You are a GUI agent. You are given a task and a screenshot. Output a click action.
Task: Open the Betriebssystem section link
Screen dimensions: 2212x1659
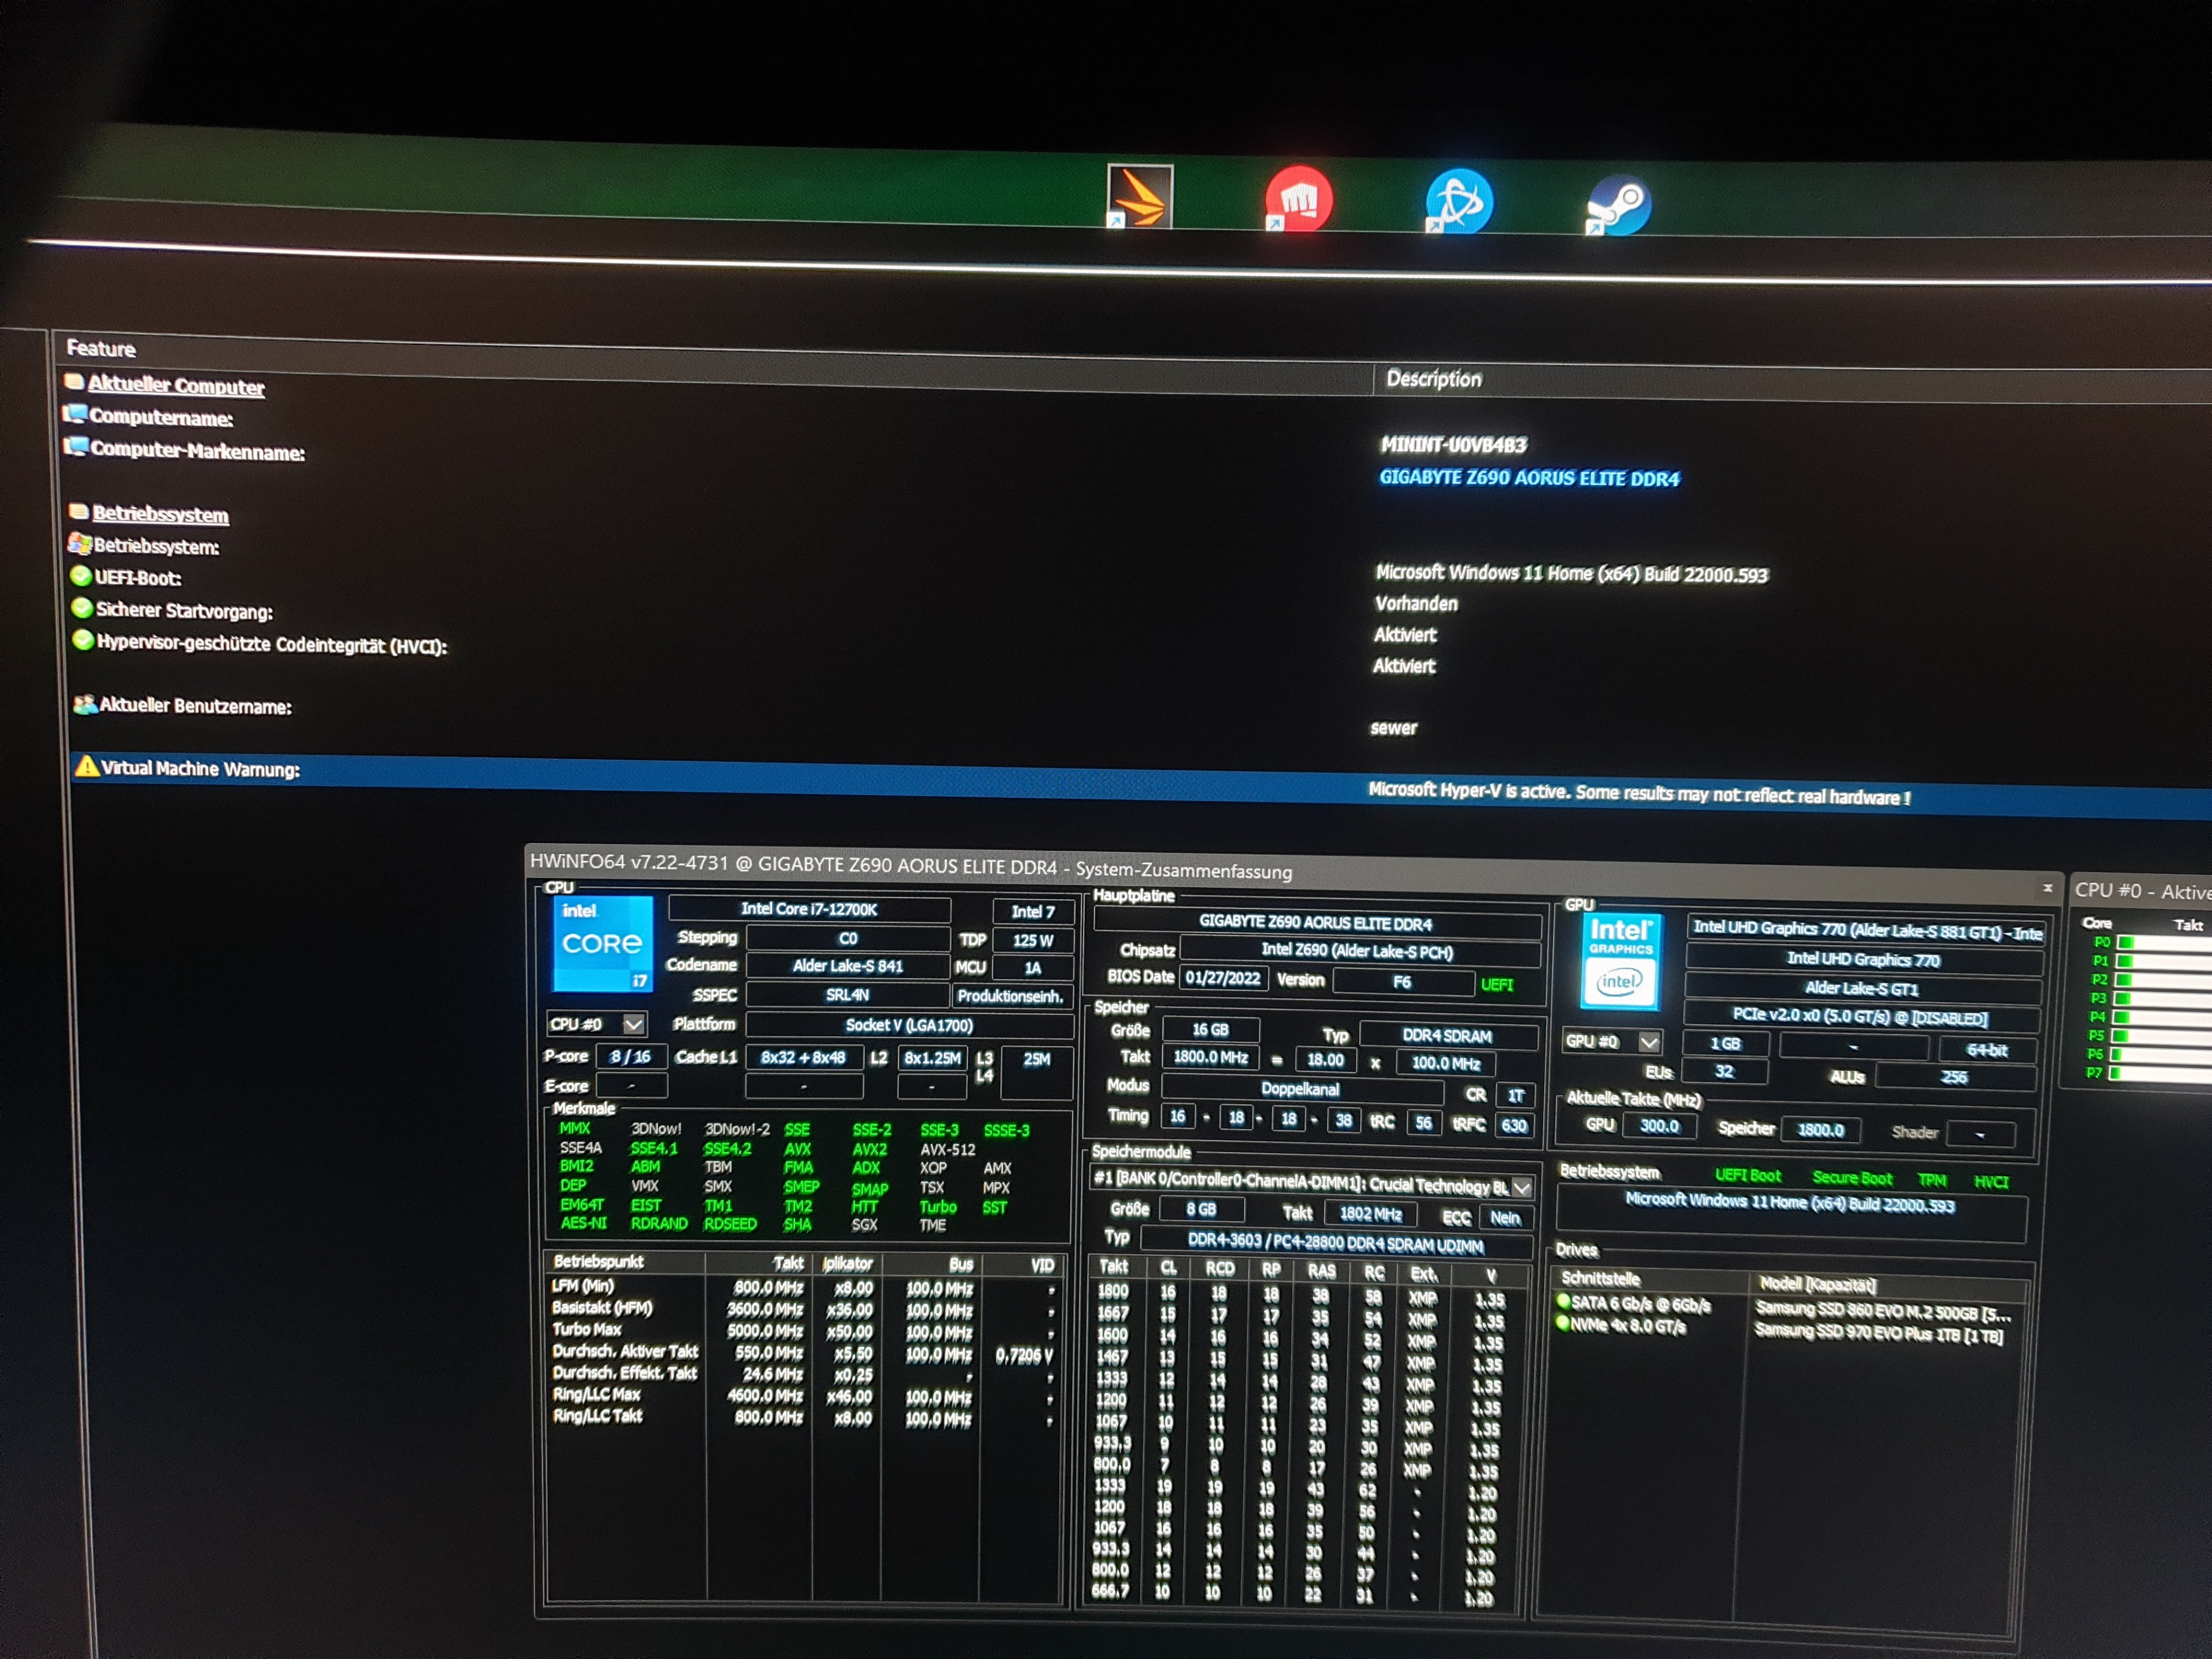[160, 514]
